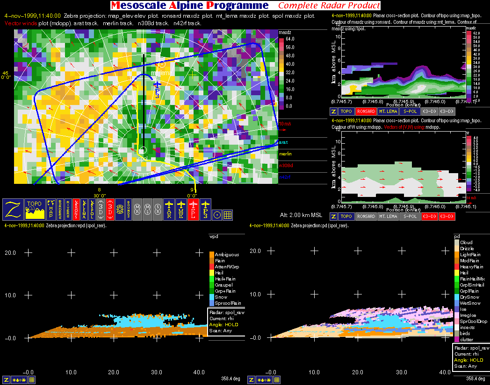Click the large Z icon in main toolbar
This screenshot has width=490, height=385.
(x=13, y=210)
